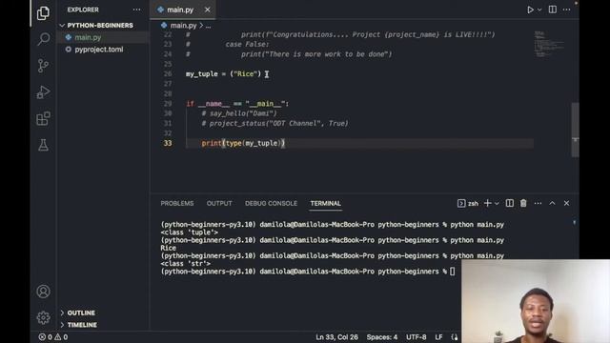Click the print(type(my_tuple)) line
The width and height of the screenshot is (610, 343).
point(243,143)
